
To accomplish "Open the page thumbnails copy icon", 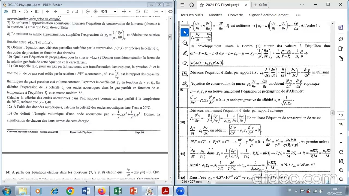I will pos(341,59).
